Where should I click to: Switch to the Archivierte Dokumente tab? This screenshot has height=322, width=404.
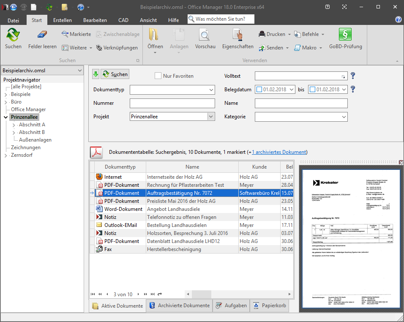pyautogui.click(x=179, y=306)
